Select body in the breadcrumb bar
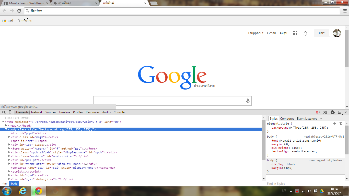This screenshot has height=196, width=349. tap(14, 184)
